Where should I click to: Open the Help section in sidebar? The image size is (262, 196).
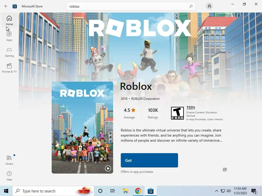9,176
